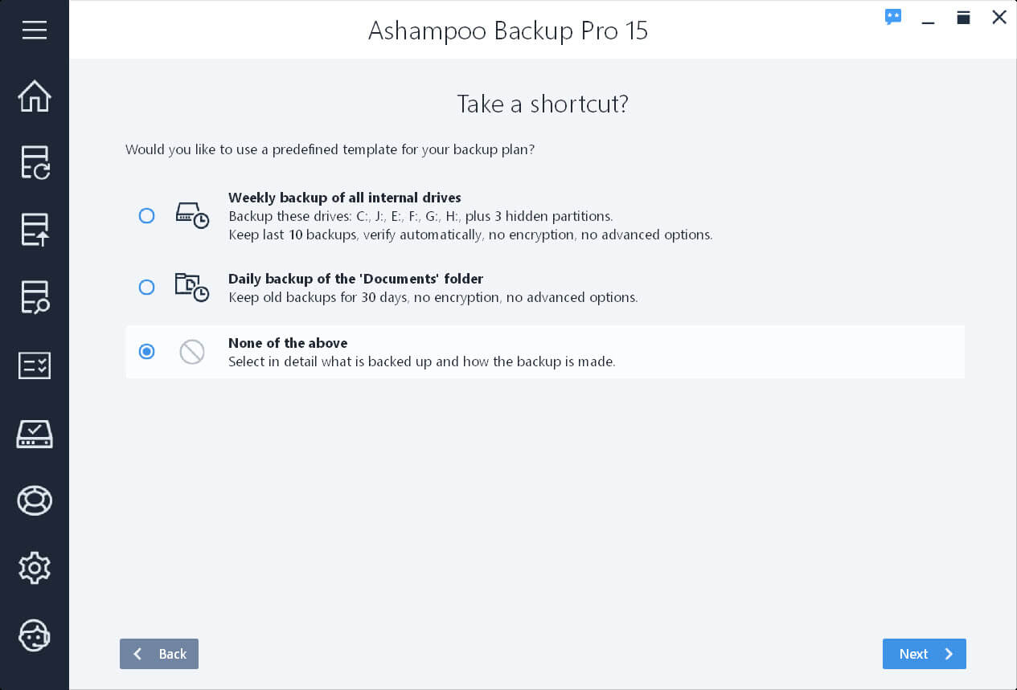The height and width of the screenshot is (690, 1017).
Task: Select the None of the above radio button
Action: point(146,352)
